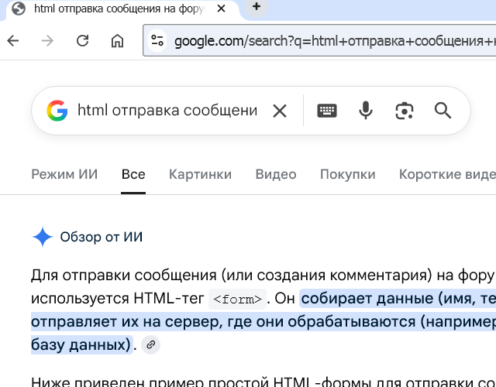Click the 'Обзор от ИИ' heading
This screenshot has height=387, width=496.
coord(102,237)
